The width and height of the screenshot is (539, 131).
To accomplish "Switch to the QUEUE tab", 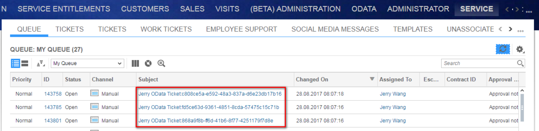I will pyautogui.click(x=29, y=29).
